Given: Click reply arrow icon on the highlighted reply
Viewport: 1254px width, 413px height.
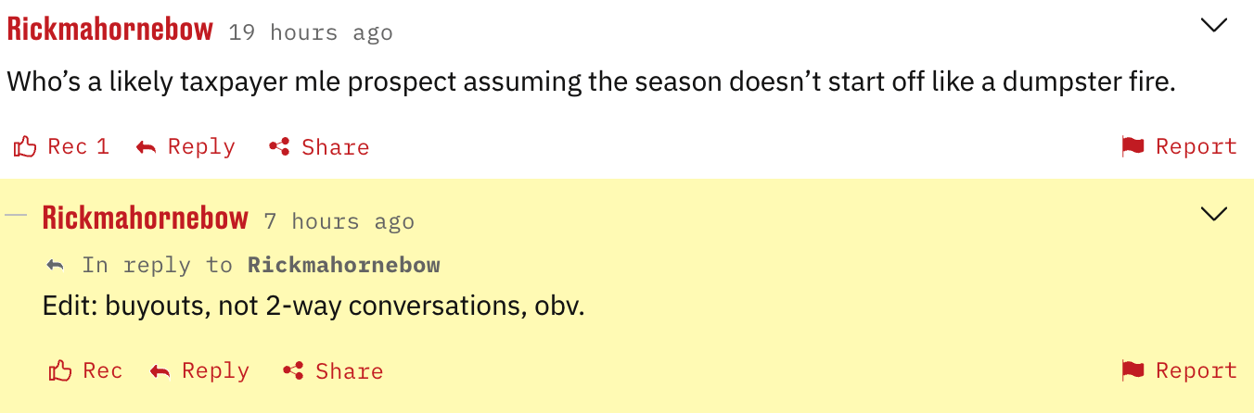Looking at the screenshot, I should click(160, 371).
